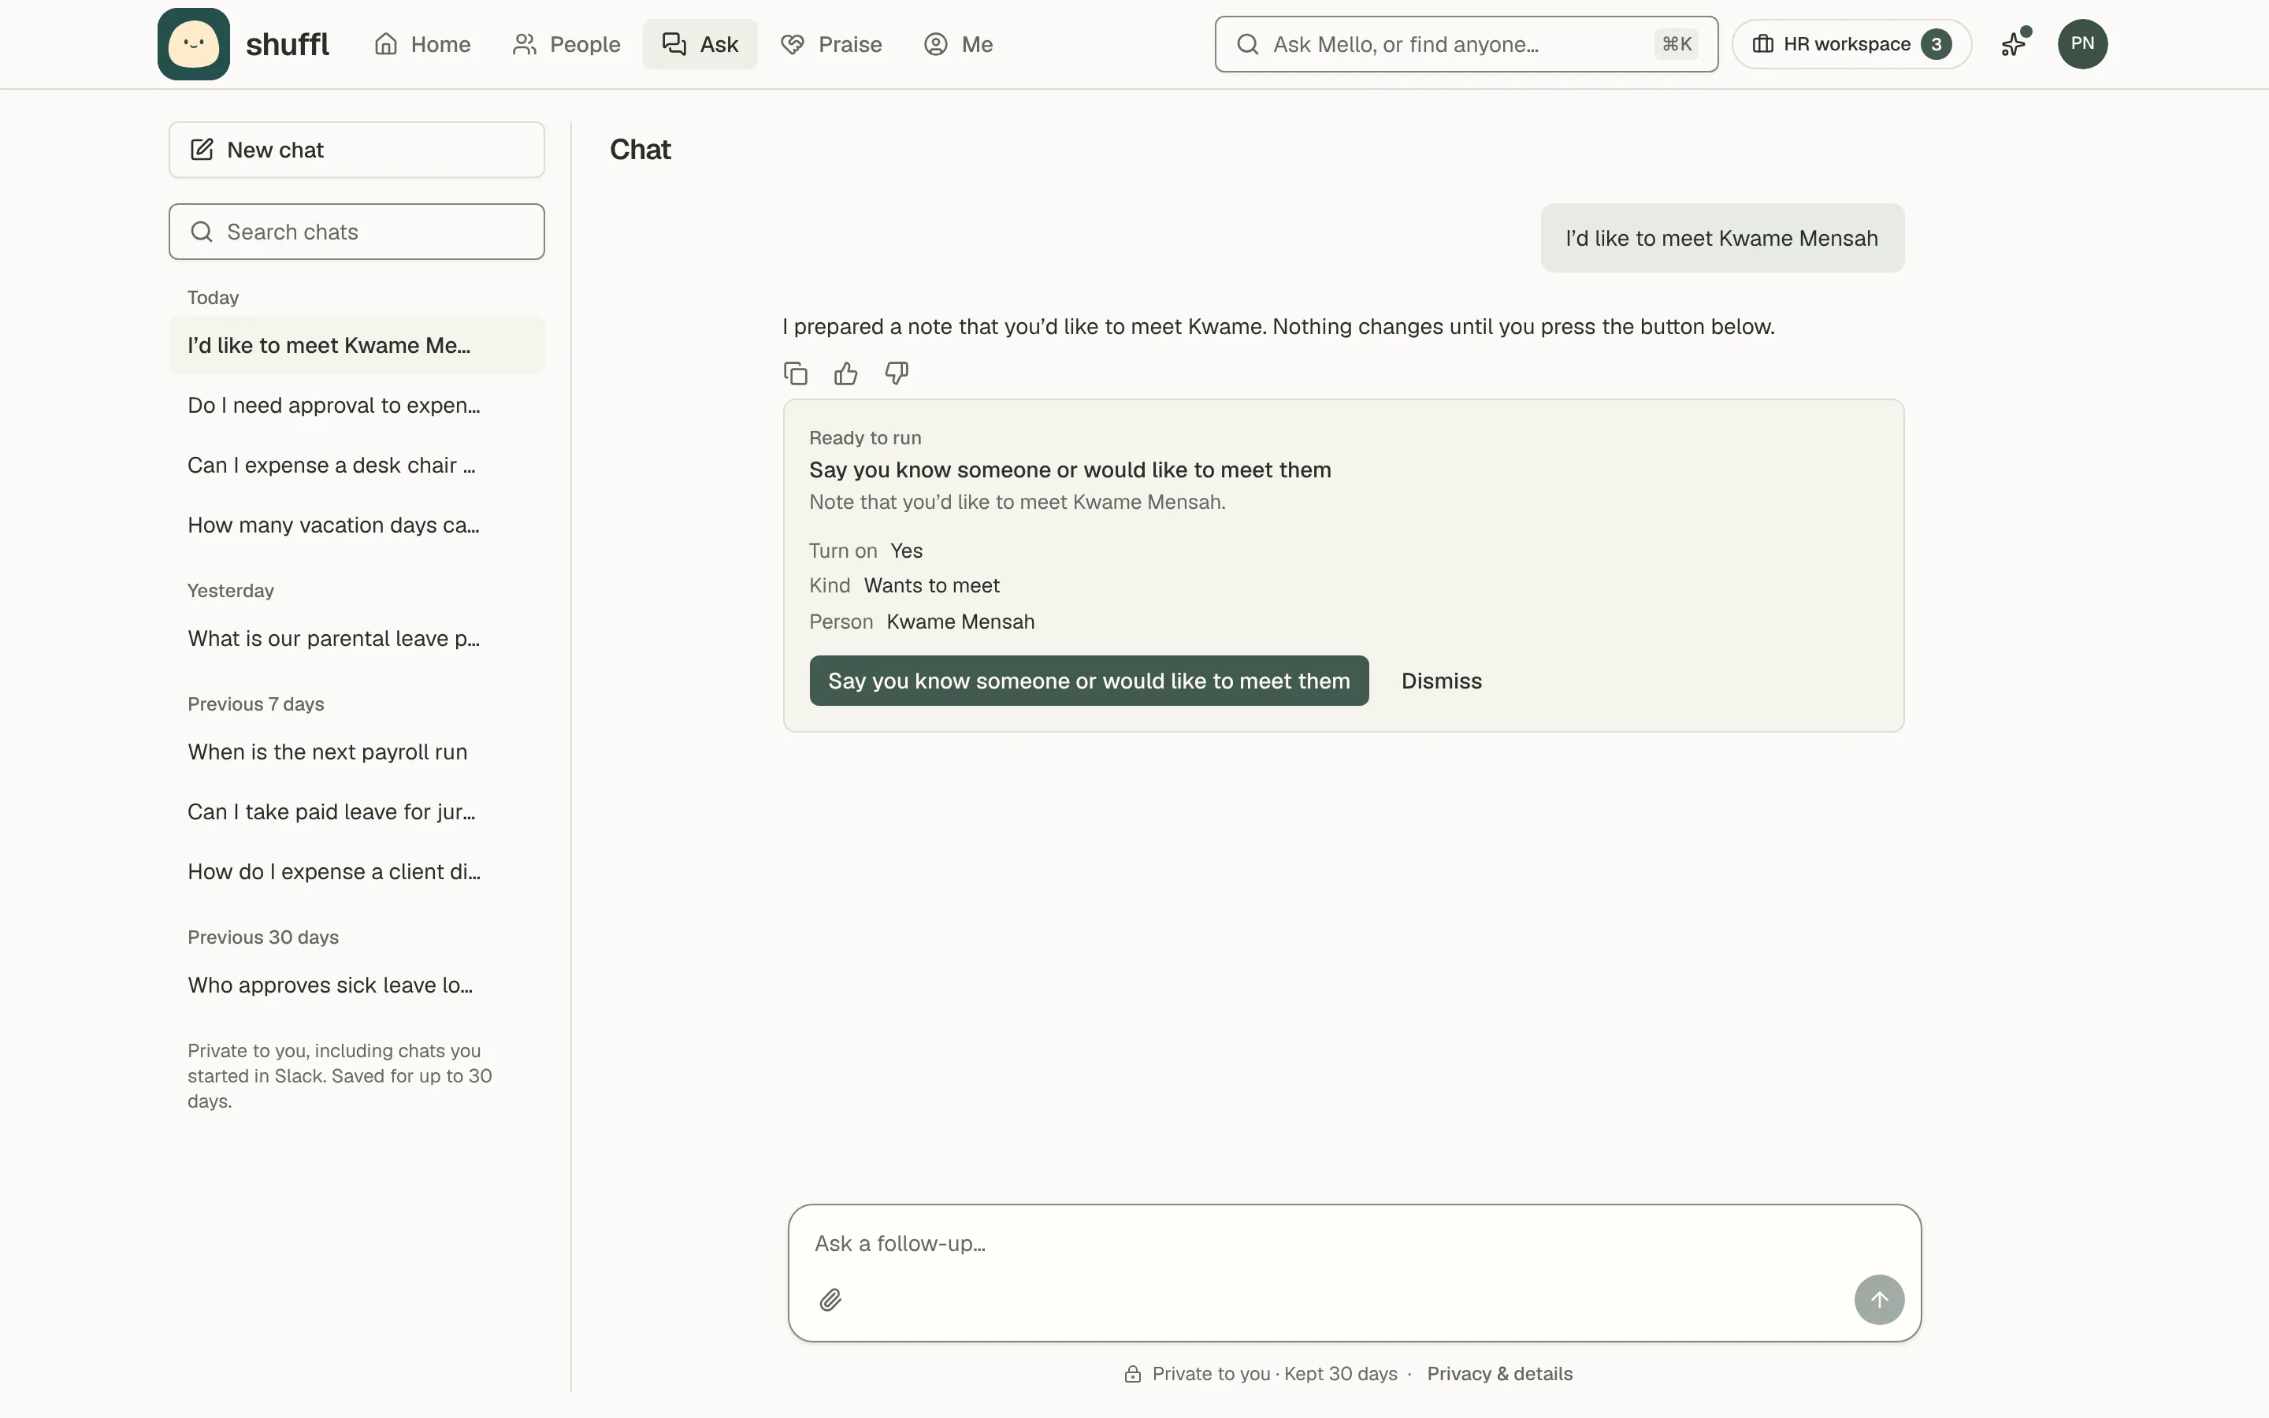Click the ⌘K shortcut badge
2269x1418 pixels.
[x=1677, y=44]
